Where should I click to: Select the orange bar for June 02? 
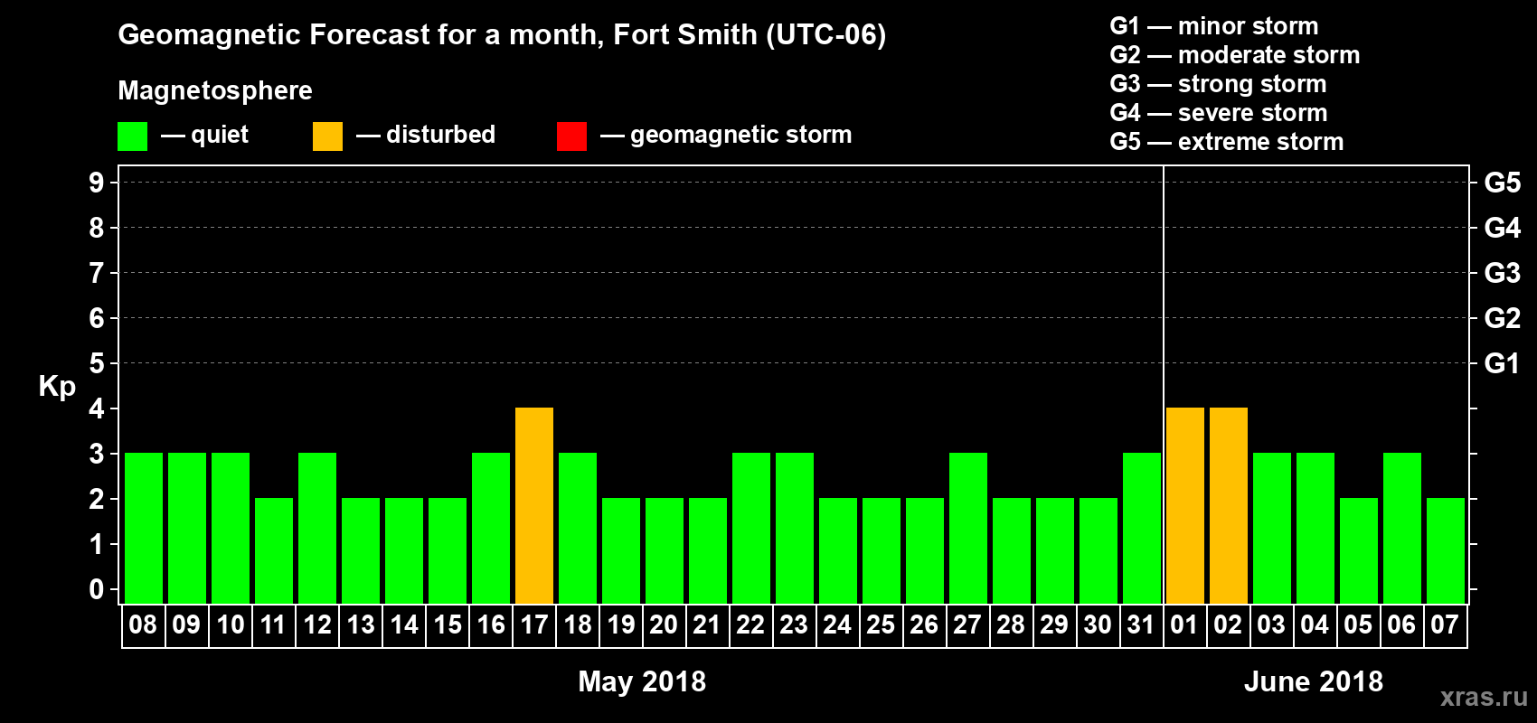coord(1229,506)
